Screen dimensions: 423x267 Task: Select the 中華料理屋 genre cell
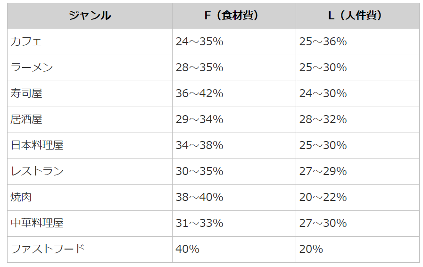(37, 223)
